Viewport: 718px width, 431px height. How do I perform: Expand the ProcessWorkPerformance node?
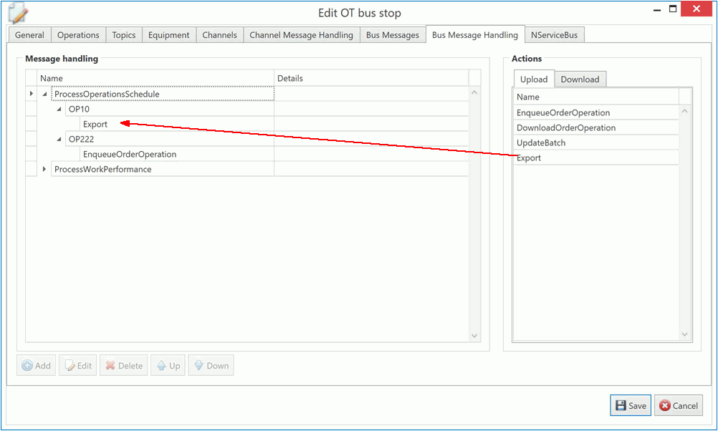pos(44,169)
